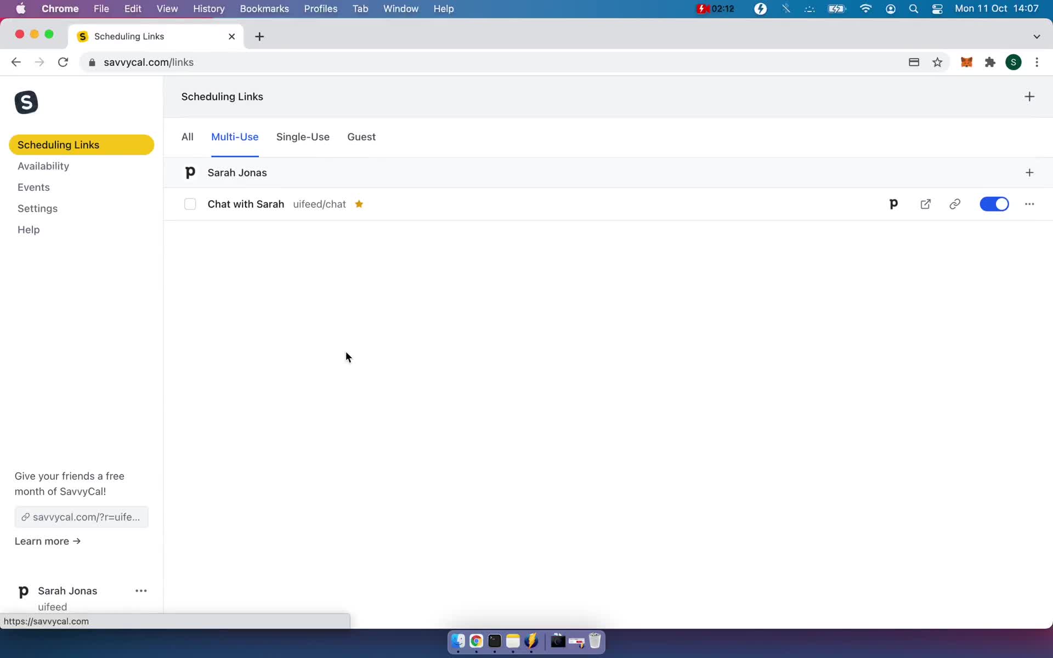Click Learn more about referral program
The width and height of the screenshot is (1053, 658).
tap(47, 541)
